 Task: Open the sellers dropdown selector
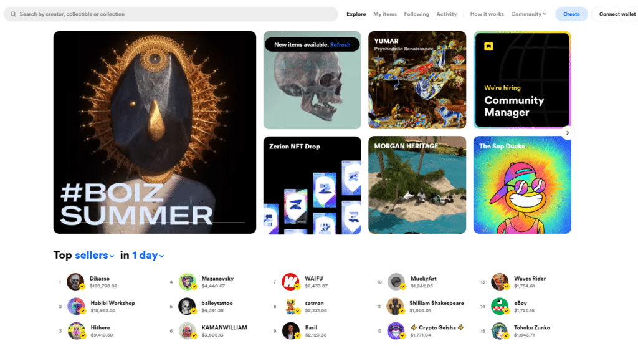click(95, 255)
